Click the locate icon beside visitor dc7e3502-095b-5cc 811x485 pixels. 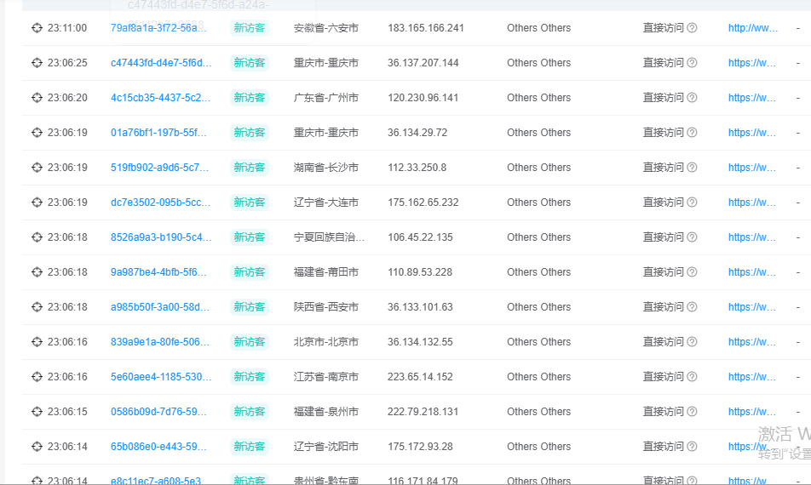click(37, 203)
